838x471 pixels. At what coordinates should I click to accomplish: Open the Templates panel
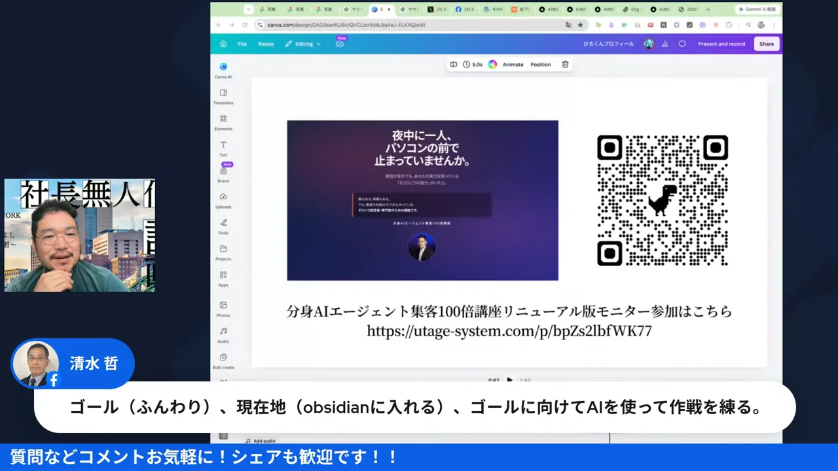(223, 96)
